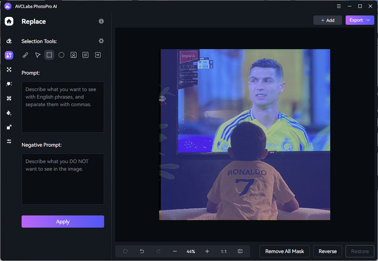Select the Background selection tool

[x=86, y=55]
